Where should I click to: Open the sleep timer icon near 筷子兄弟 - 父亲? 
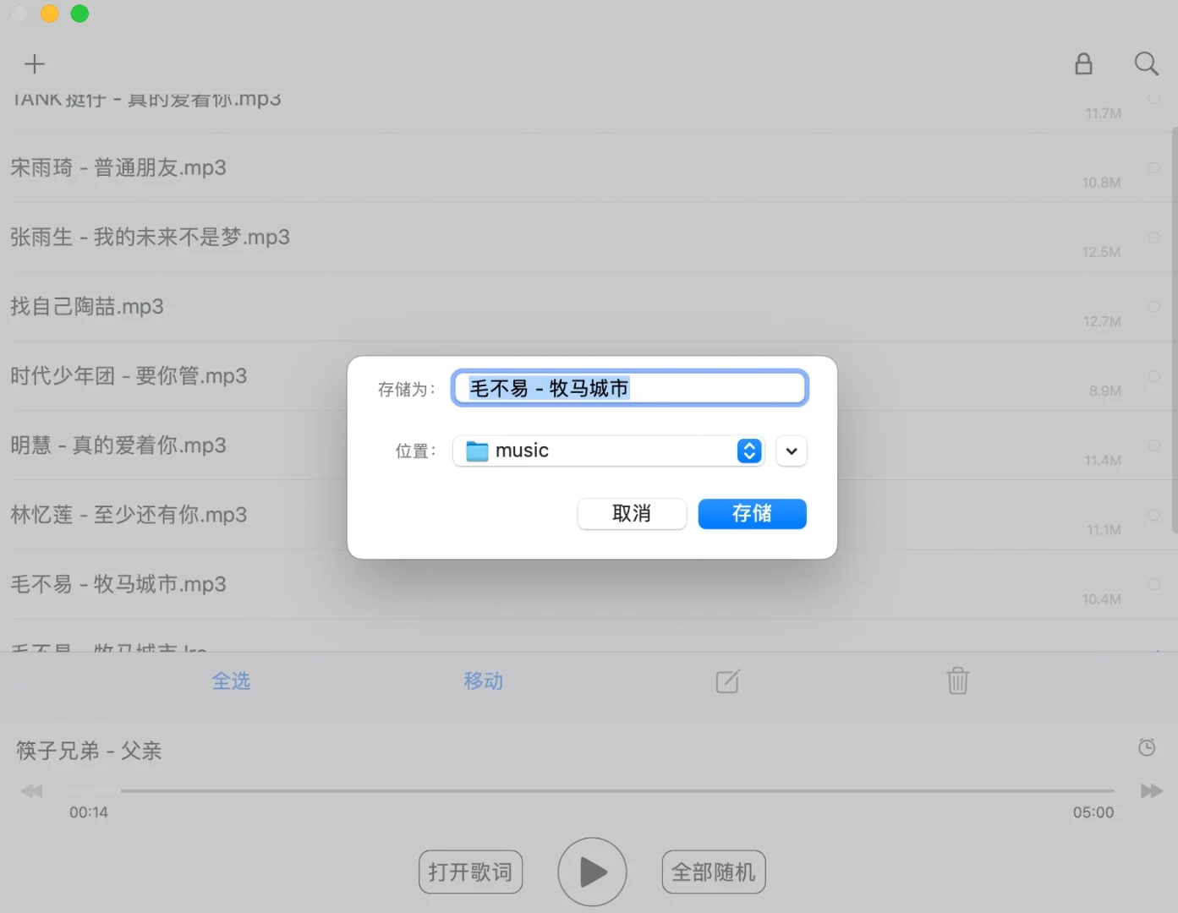point(1147,747)
